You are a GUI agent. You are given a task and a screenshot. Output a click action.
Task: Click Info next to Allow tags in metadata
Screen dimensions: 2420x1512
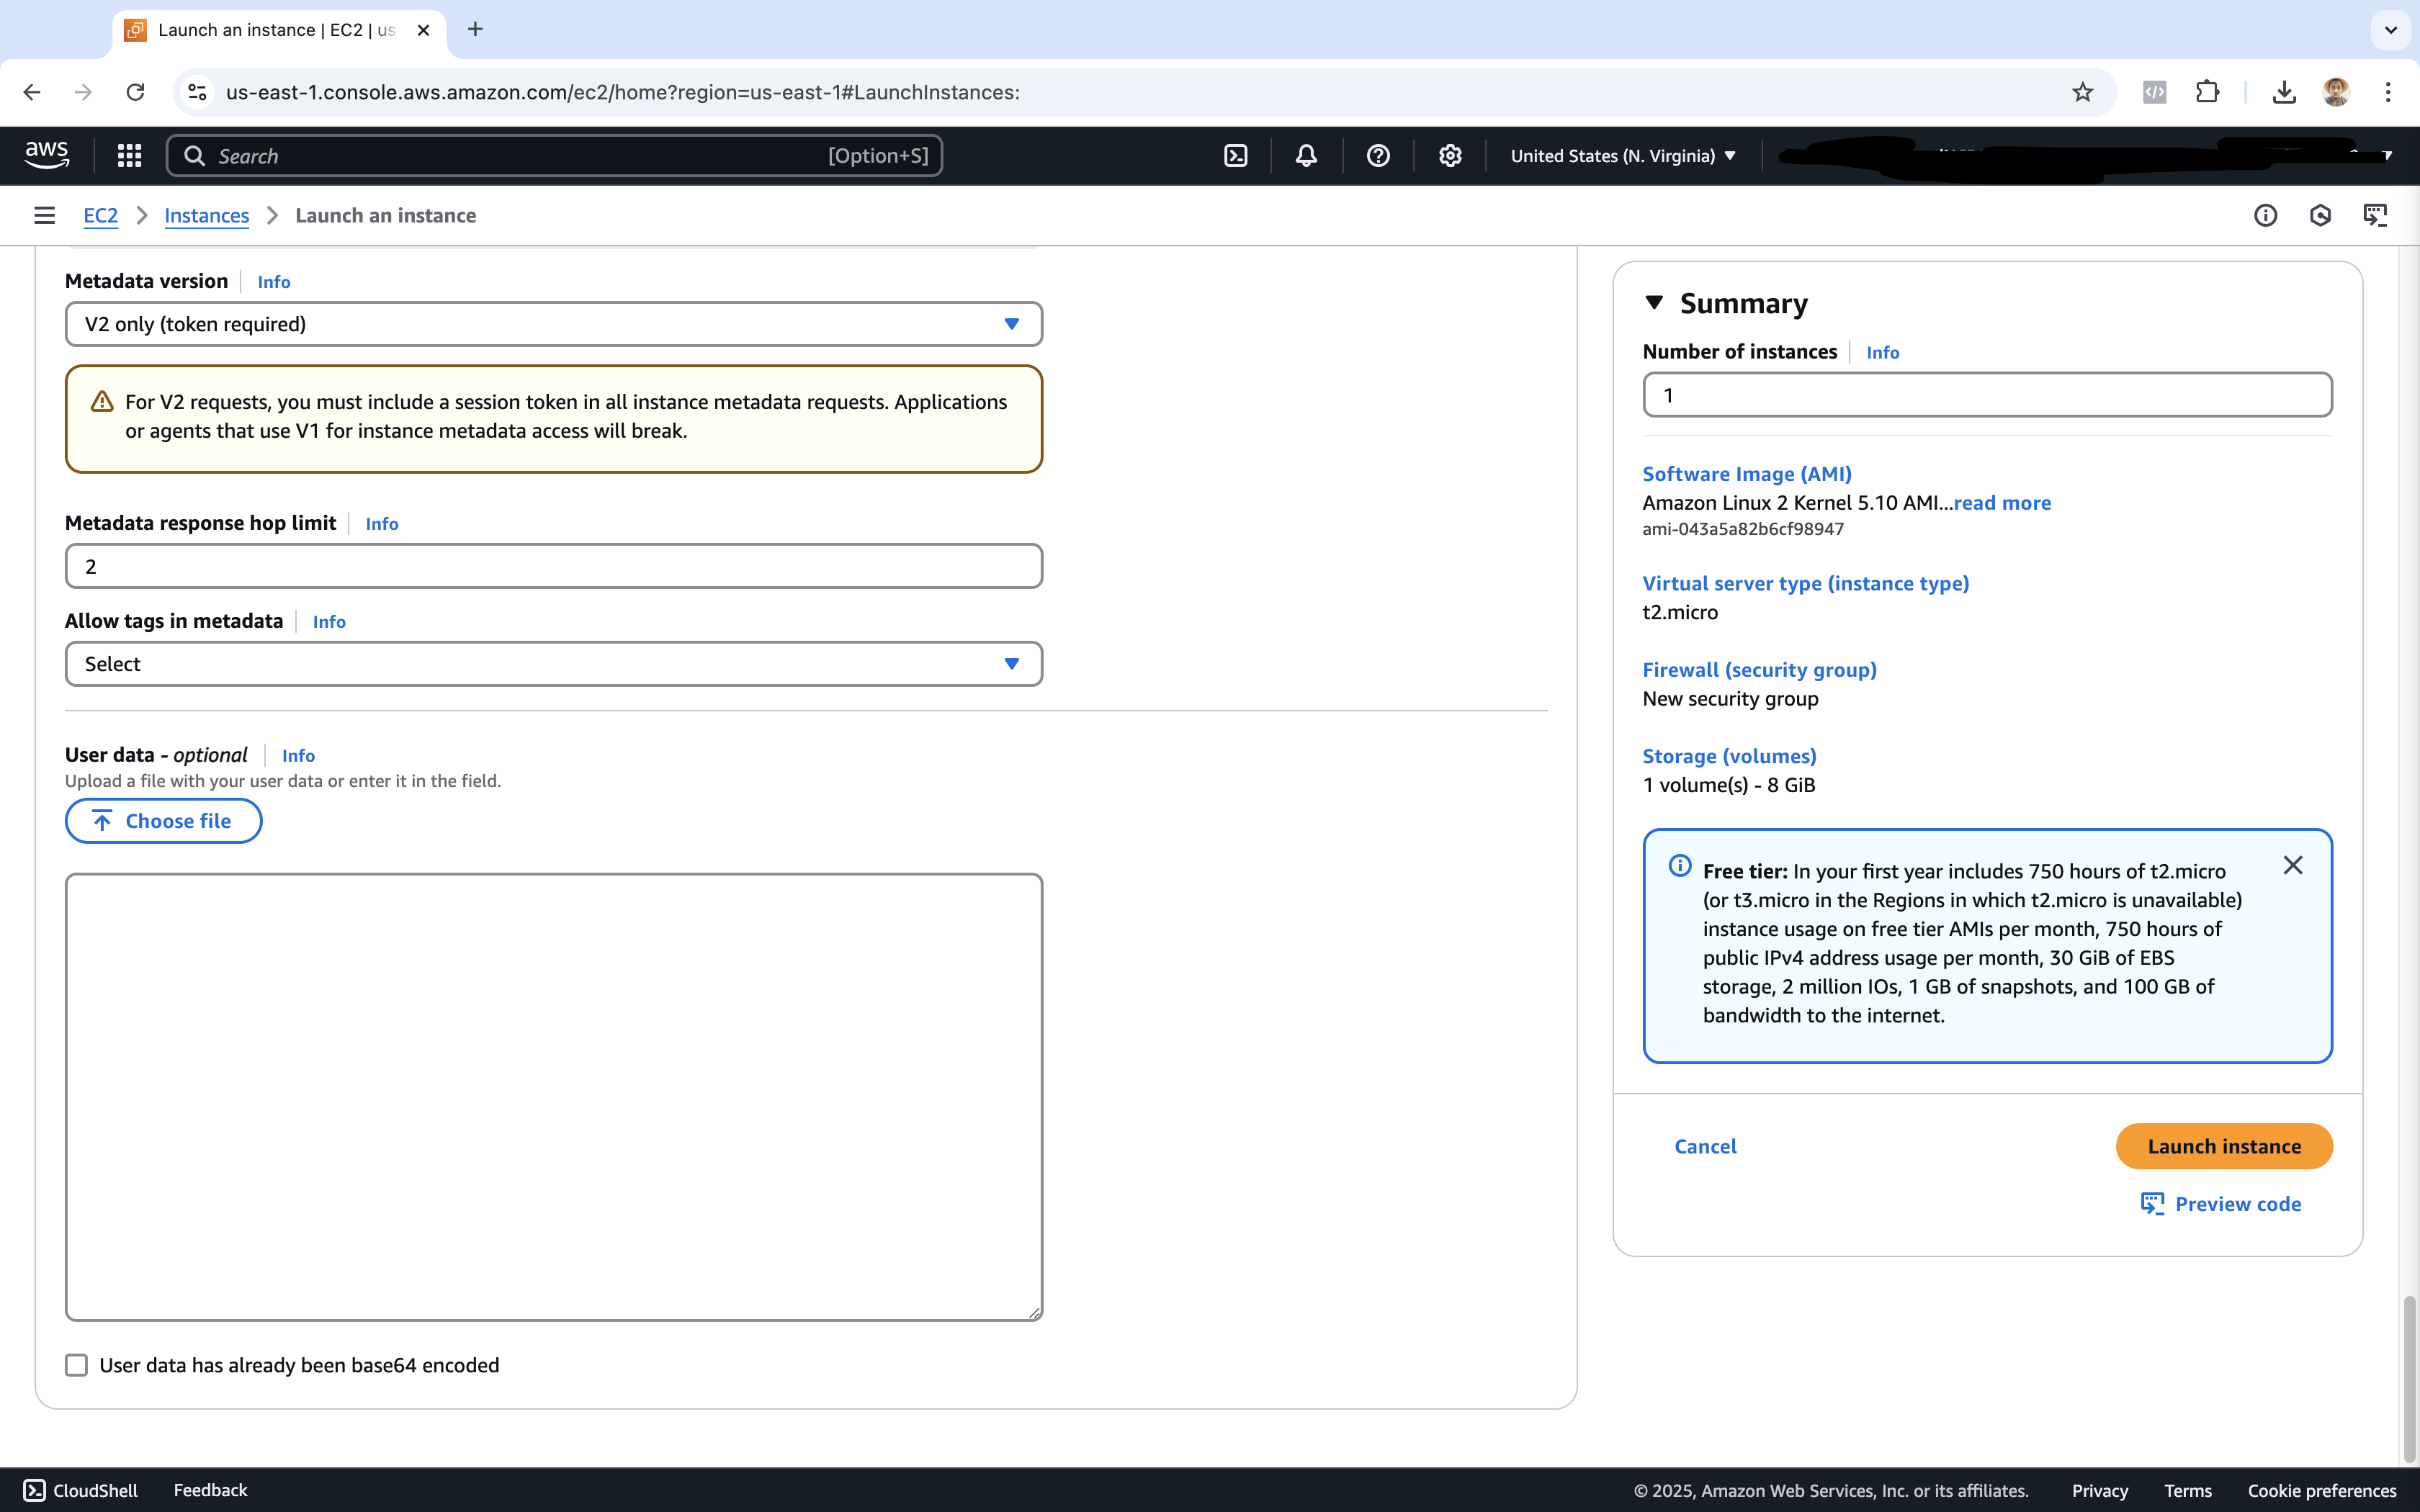(328, 622)
